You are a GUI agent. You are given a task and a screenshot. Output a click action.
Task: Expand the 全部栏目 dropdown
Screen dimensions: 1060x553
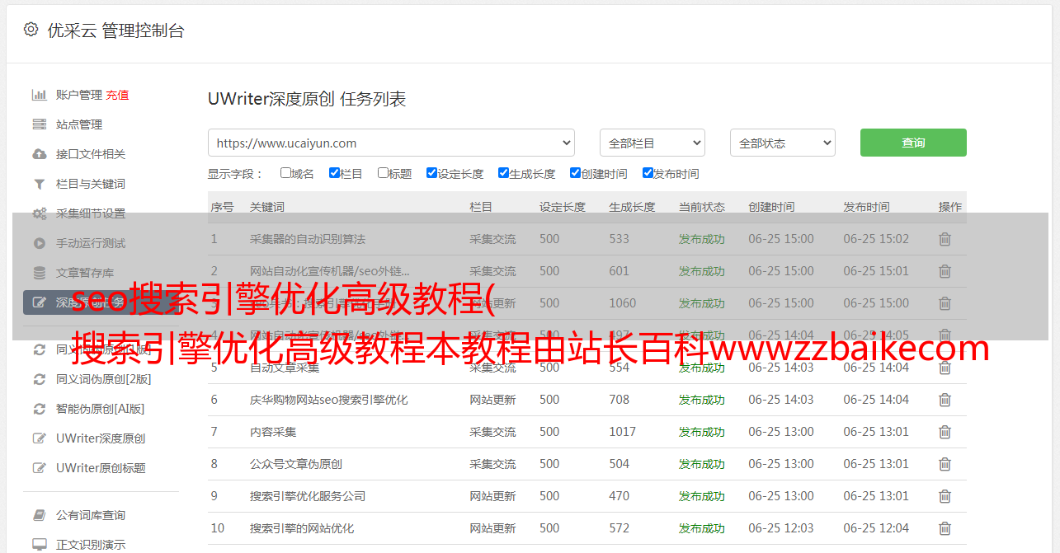[x=652, y=143]
